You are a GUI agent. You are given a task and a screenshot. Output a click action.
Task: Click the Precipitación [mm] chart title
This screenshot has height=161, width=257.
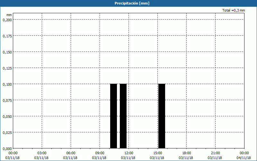click(x=132, y=3)
